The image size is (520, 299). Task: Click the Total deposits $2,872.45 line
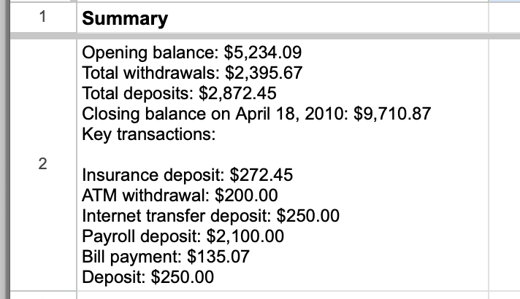point(179,93)
